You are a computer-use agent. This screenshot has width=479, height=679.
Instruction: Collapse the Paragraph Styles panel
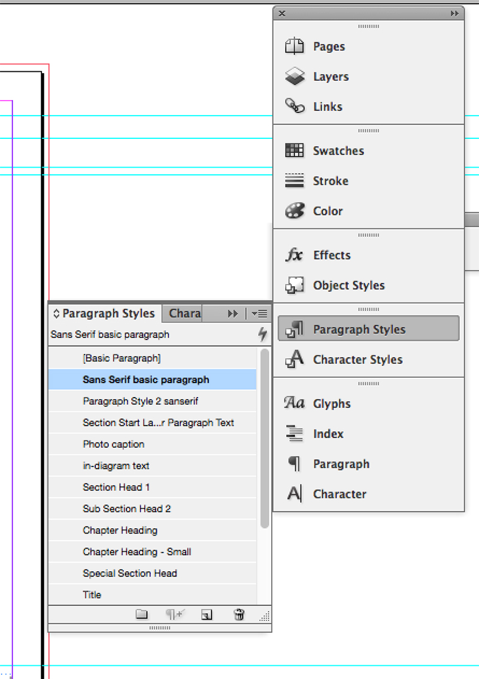coord(55,313)
